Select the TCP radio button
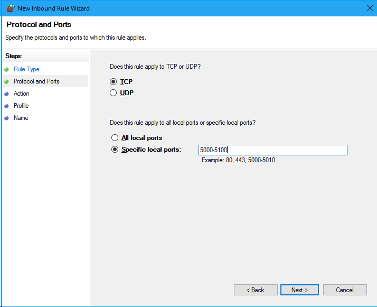The width and height of the screenshot is (377, 307). [x=113, y=82]
